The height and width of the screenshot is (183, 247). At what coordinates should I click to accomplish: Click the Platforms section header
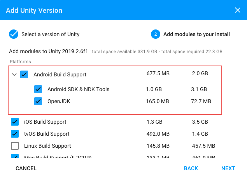[20, 61]
